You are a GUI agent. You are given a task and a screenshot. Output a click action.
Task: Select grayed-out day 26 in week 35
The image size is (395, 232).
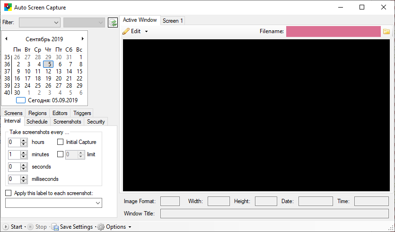pos(17,57)
